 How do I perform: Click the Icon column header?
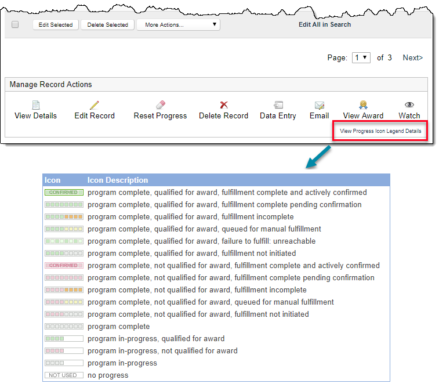tap(52, 180)
